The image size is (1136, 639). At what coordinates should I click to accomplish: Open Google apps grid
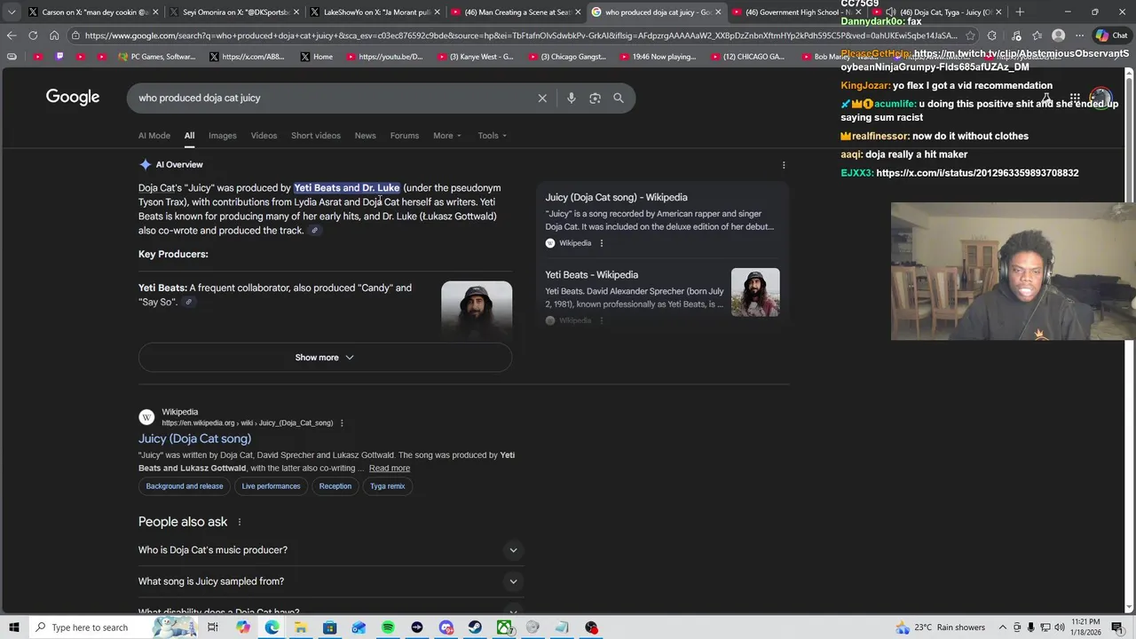click(1075, 98)
